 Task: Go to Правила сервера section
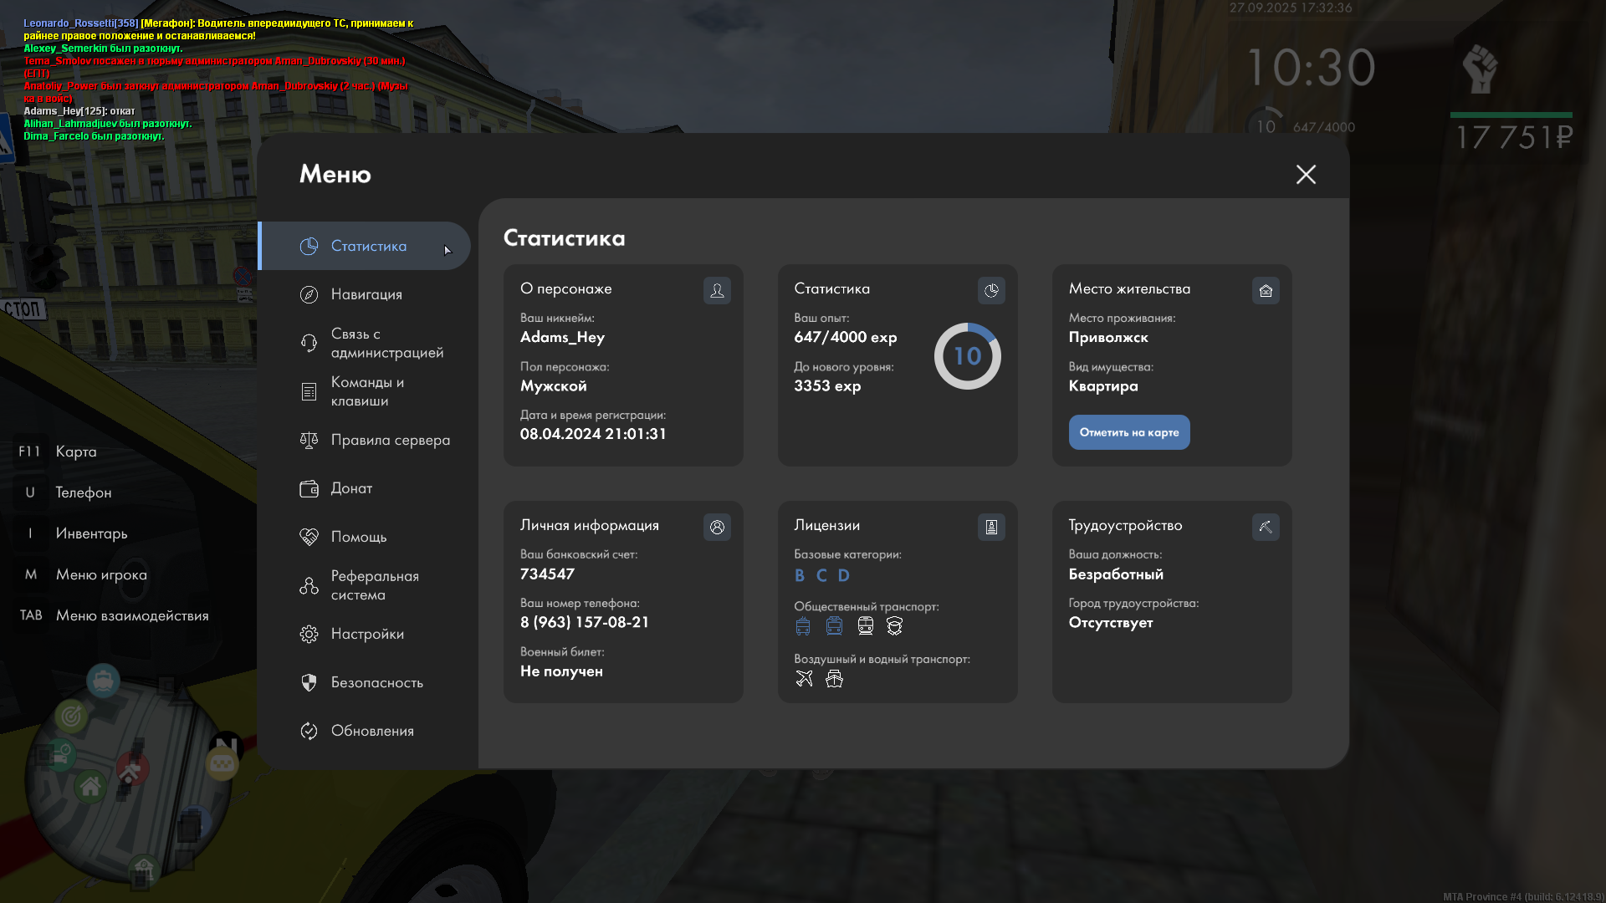pyautogui.click(x=390, y=440)
